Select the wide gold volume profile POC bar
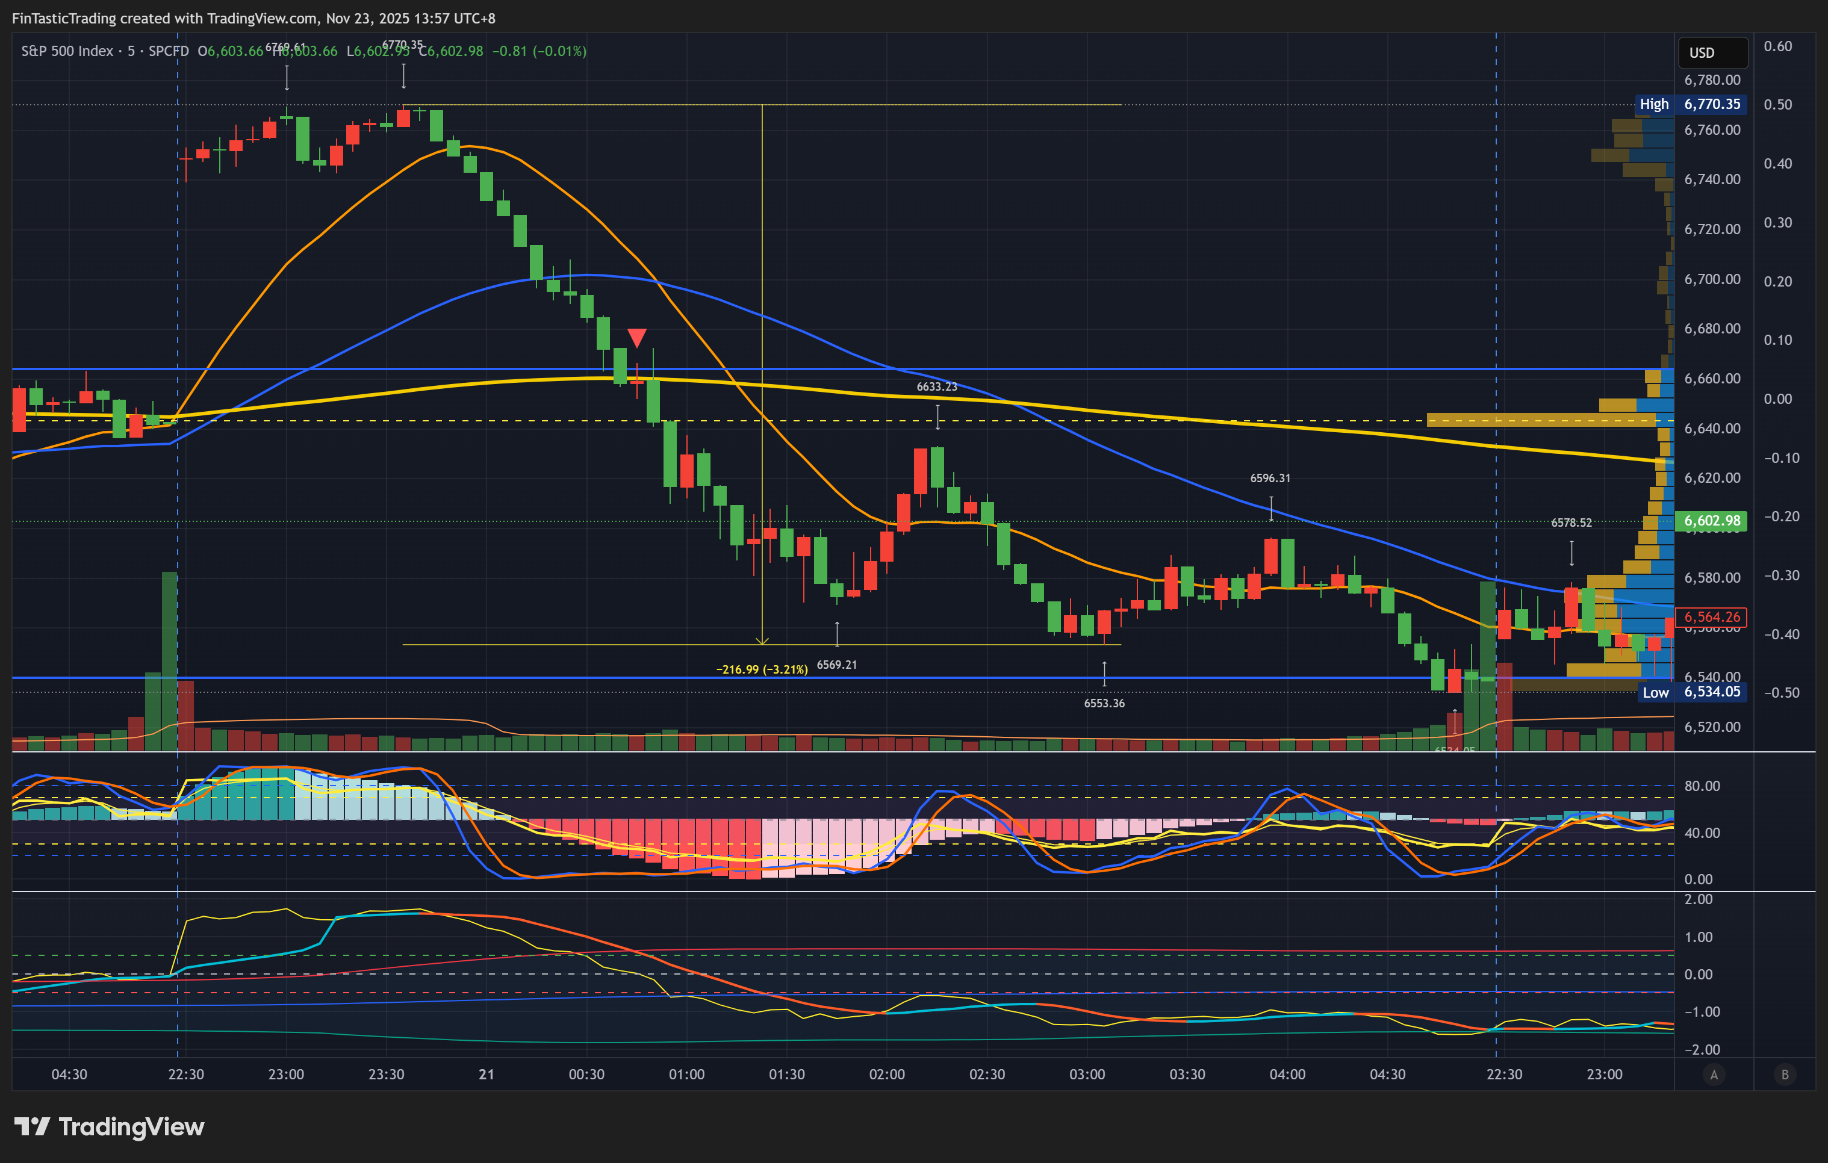Image resolution: width=1828 pixels, height=1163 pixels. pyautogui.click(x=1540, y=420)
